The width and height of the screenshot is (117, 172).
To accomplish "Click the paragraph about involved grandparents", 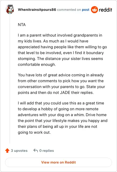I will click(x=62, y=50).
